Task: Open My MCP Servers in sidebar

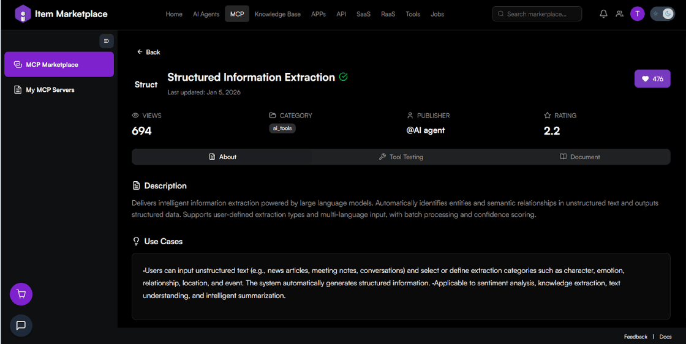Action: (x=50, y=90)
